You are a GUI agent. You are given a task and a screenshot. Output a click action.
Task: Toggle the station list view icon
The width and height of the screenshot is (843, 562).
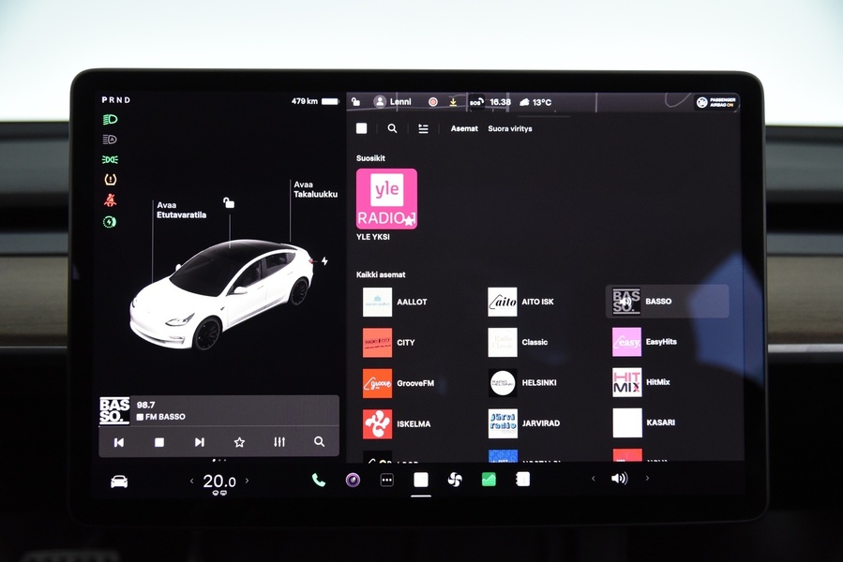(x=423, y=128)
